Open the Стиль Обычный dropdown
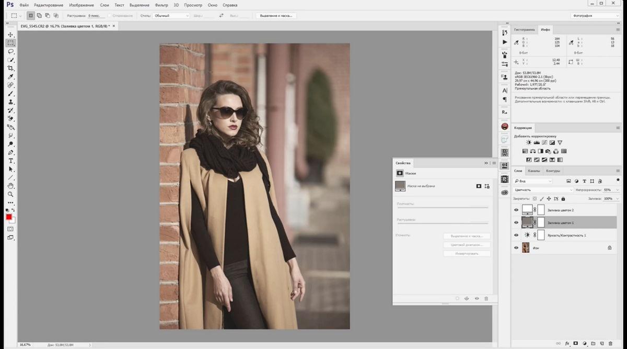Screen dimensions: 627x349 tap(171, 16)
